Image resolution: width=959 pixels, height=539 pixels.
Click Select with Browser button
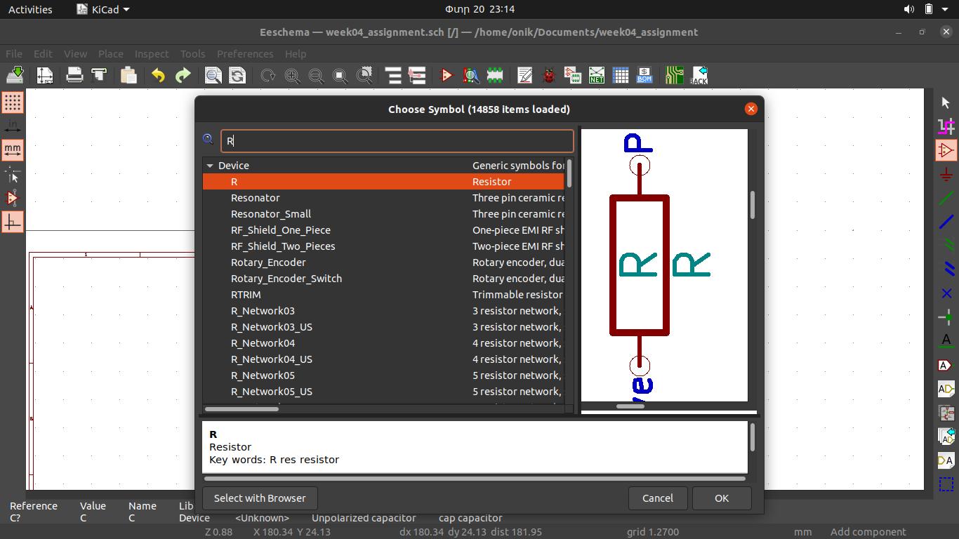click(260, 498)
